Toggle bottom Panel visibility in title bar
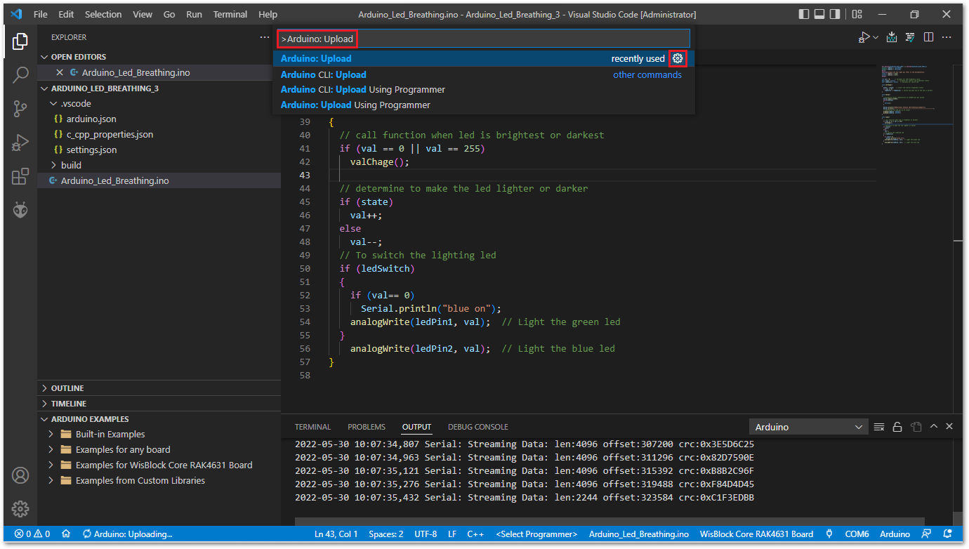Image resolution: width=969 pixels, height=549 pixels. [819, 14]
